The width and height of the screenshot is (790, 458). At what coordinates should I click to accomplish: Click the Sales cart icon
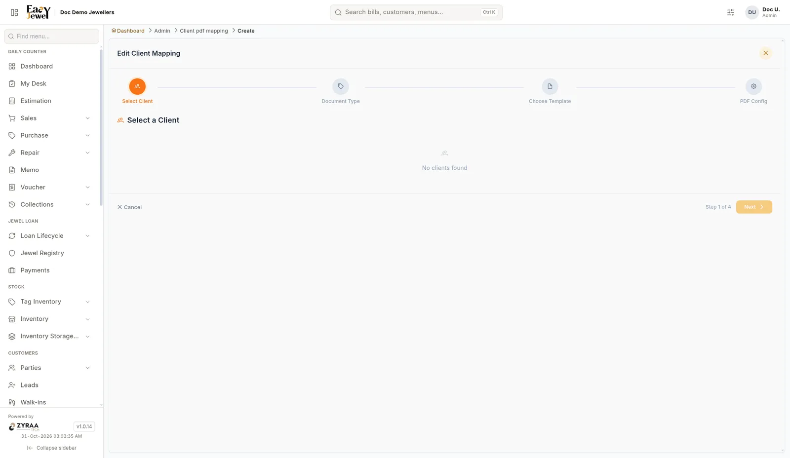(x=12, y=118)
